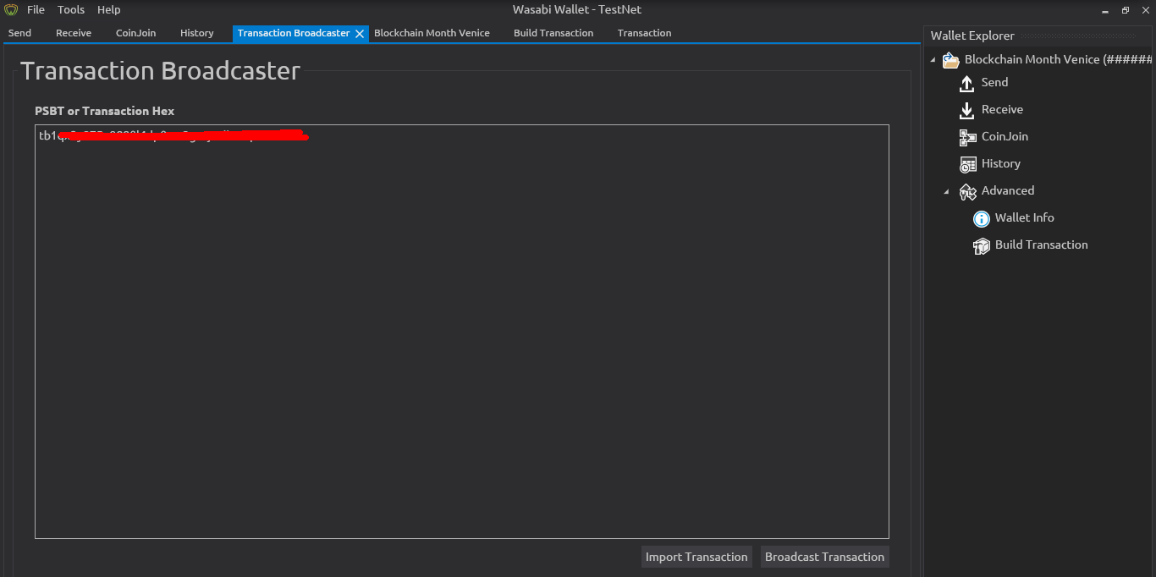The width and height of the screenshot is (1156, 577).
Task: Click the Send upload-arrow icon
Action: coord(966,83)
